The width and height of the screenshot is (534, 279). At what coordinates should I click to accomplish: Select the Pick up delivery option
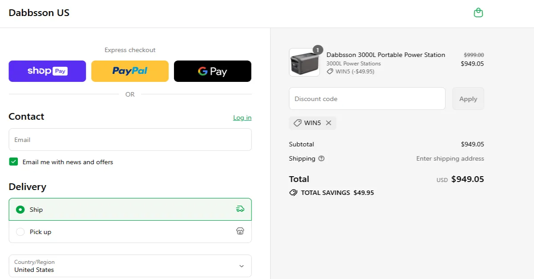coord(20,231)
